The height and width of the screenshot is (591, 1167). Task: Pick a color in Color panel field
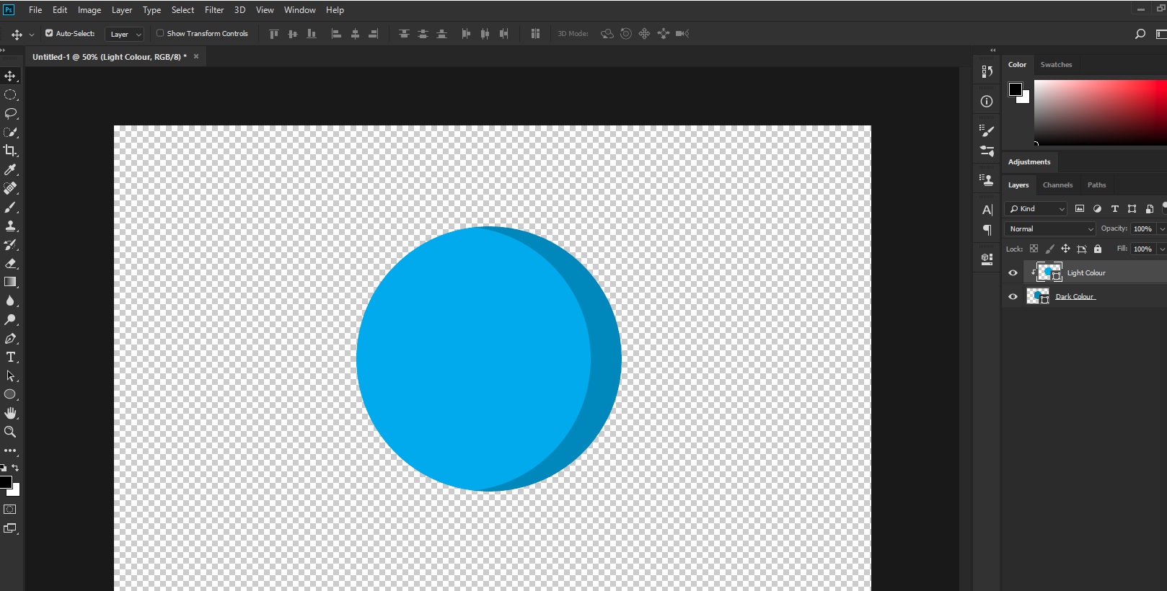pyautogui.click(x=1101, y=112)
